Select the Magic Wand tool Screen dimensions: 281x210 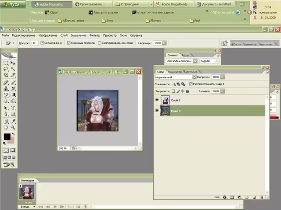tap(13, 69)
